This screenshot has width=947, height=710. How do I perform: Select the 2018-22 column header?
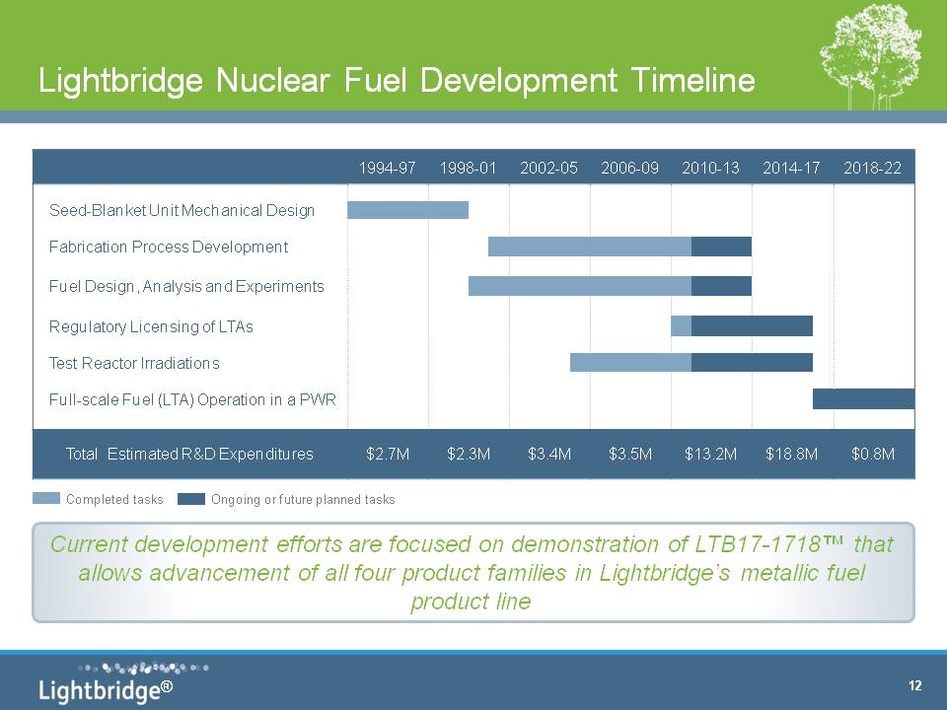(873, 168)
